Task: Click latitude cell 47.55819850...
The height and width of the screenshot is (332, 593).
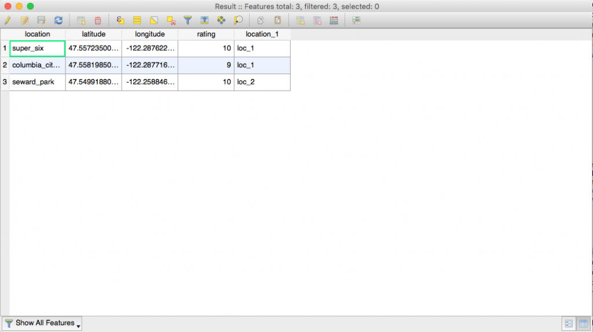Action: (94, 65)
